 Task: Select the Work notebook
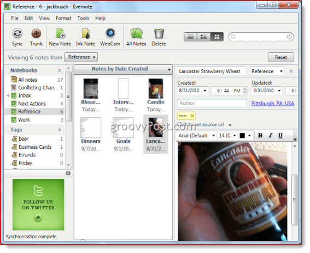tap(34, 120)
